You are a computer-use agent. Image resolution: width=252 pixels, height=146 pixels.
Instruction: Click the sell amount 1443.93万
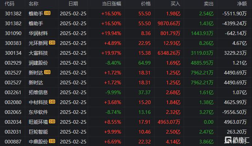point(202,34)
